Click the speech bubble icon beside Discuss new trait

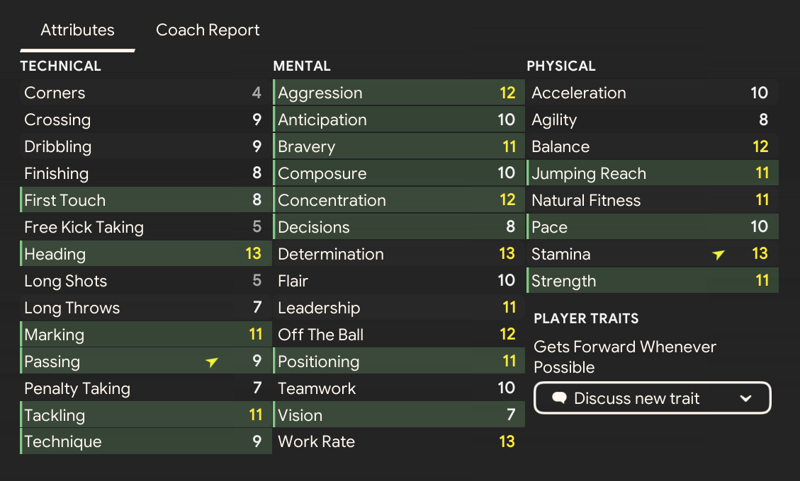point(559,398)
